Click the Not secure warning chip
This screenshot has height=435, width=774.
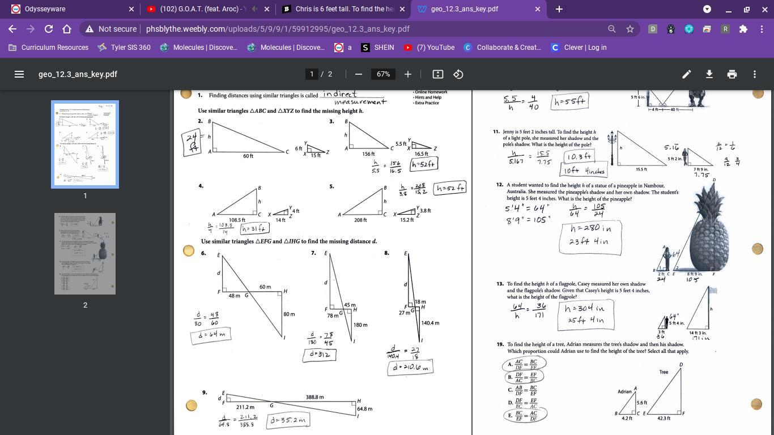tap(111, 29)
